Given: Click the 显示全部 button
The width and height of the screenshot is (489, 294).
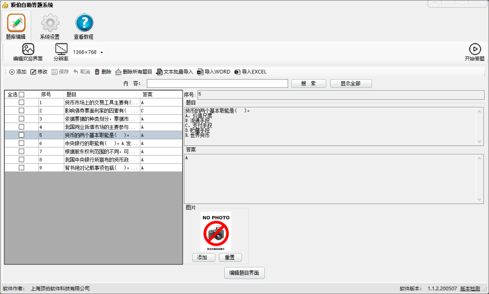Looking at the screenshot, I should 351,83.
